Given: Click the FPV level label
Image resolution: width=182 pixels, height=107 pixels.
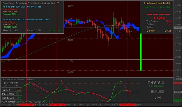Looking at the screenshot, I should (x=71, y=61).
